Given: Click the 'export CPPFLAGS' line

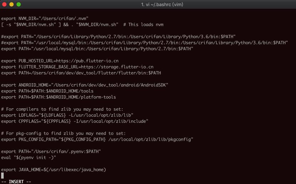Looking at the screenshot, I should [x=75, y=121].
